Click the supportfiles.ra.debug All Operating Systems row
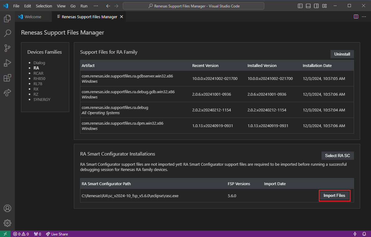371x237 pixels. 217,110
